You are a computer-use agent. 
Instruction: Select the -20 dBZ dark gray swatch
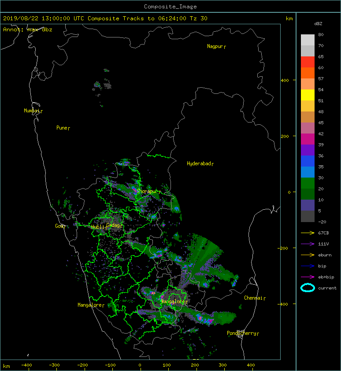click(x=308, y=216)
